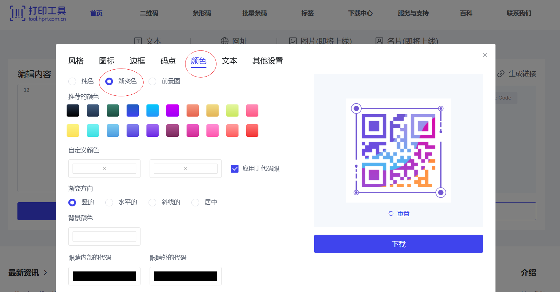This screenshot has width=560, height=292.
Task: Pick the turquoise second-row swatch
Action: point(93,131)
